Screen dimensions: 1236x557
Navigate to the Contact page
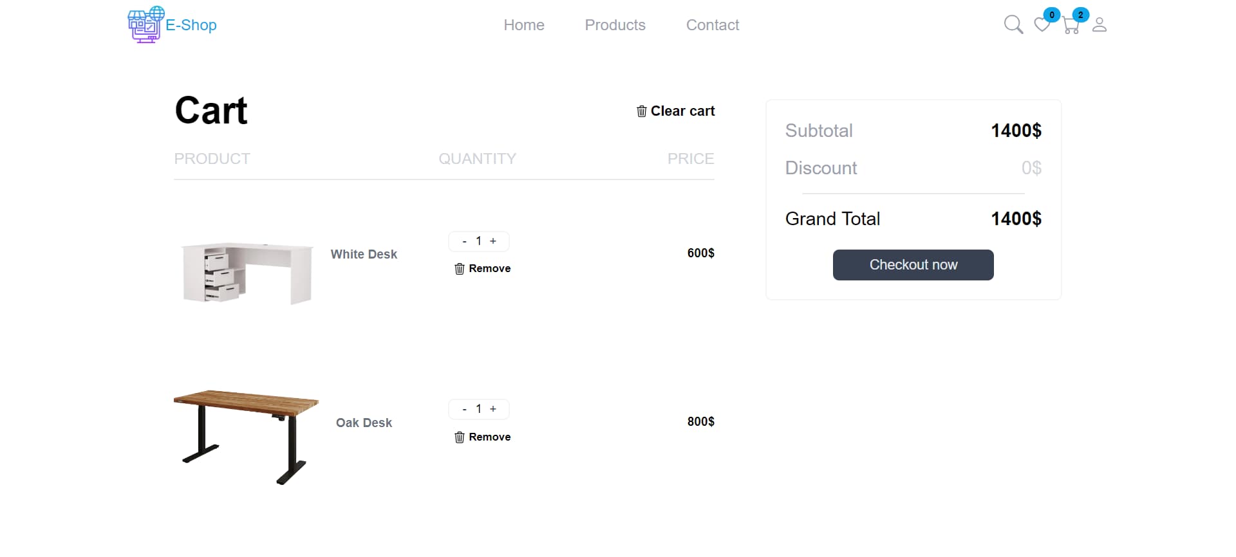[x=712, y=25]
